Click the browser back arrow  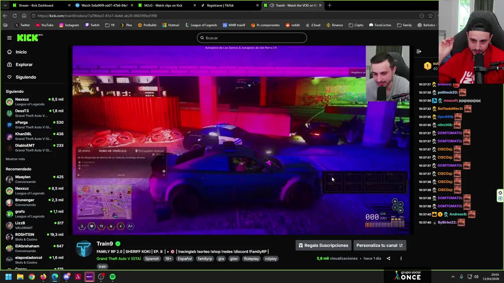tap(5, 16)
